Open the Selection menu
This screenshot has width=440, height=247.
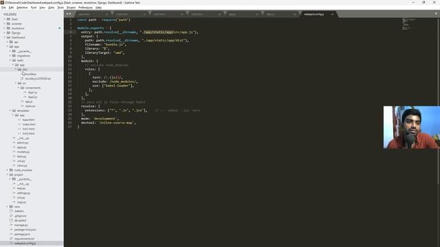pyautogui.click(x=22, y=8)
